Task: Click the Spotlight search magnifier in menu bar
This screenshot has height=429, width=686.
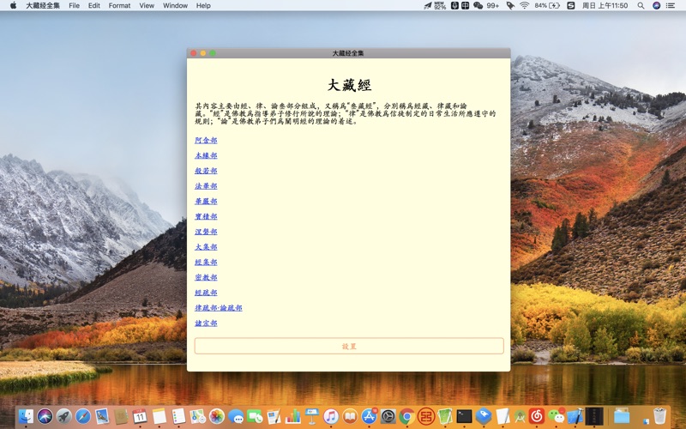Action: coord(641,6)
